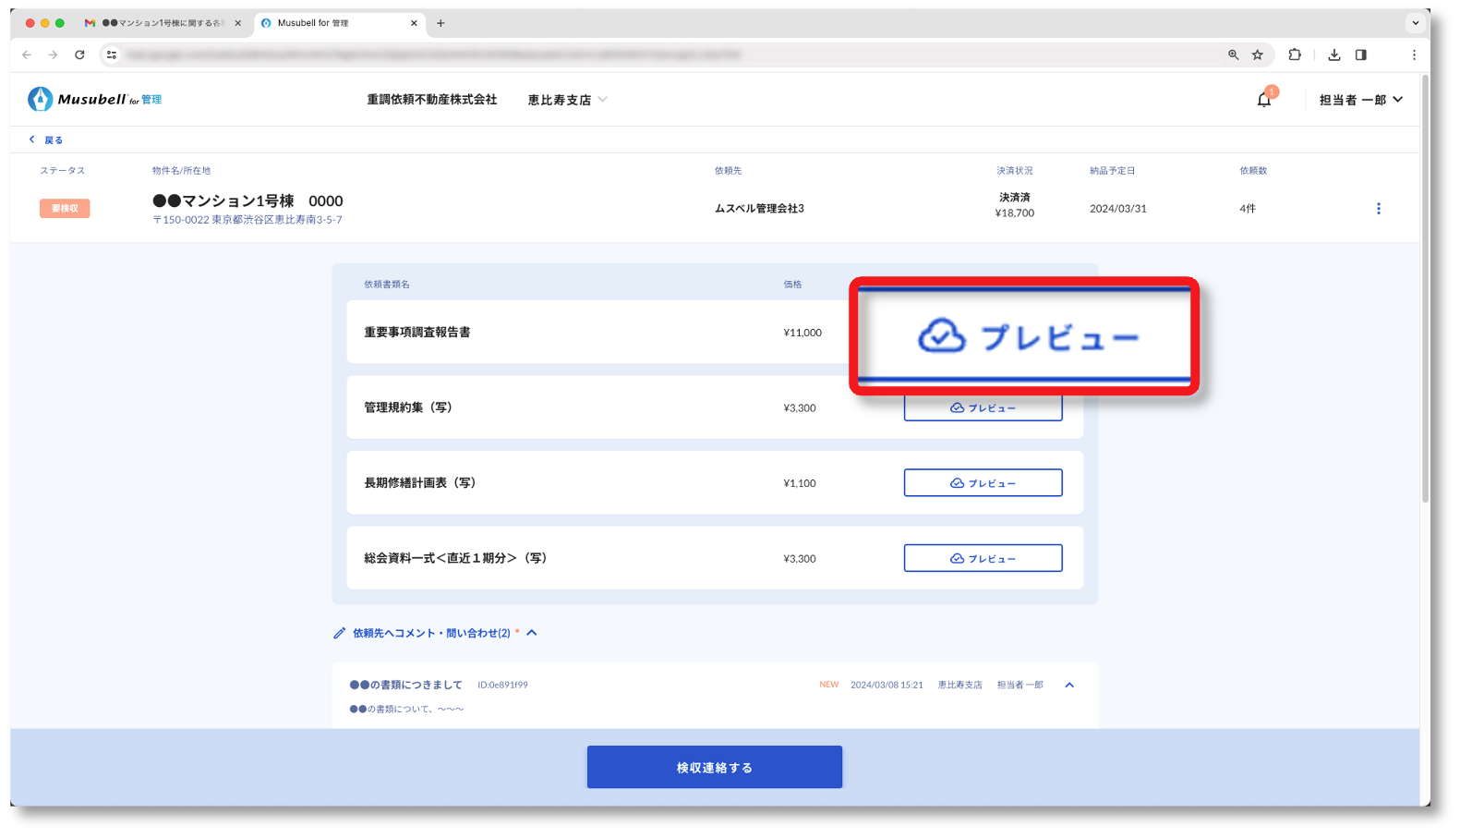
Task: Open the 恵比寿支店 branch dropdown
Action: (x=567, y=100)
